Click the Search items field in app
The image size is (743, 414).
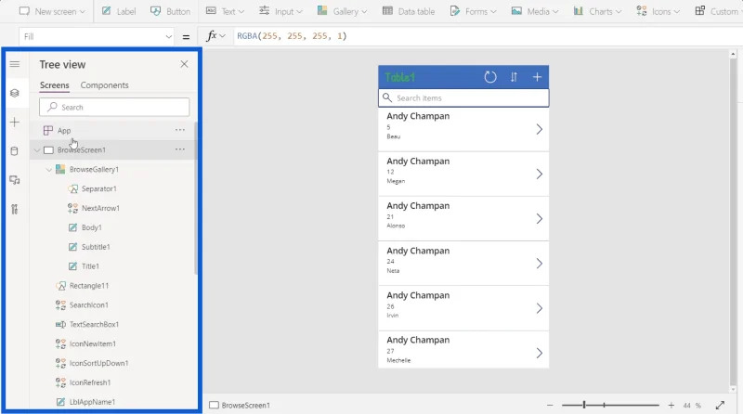tap(463, 98)
